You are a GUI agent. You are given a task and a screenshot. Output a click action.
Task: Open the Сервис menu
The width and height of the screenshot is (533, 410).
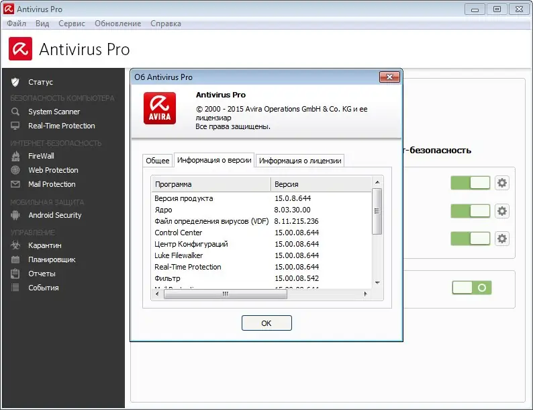point(72,24)
